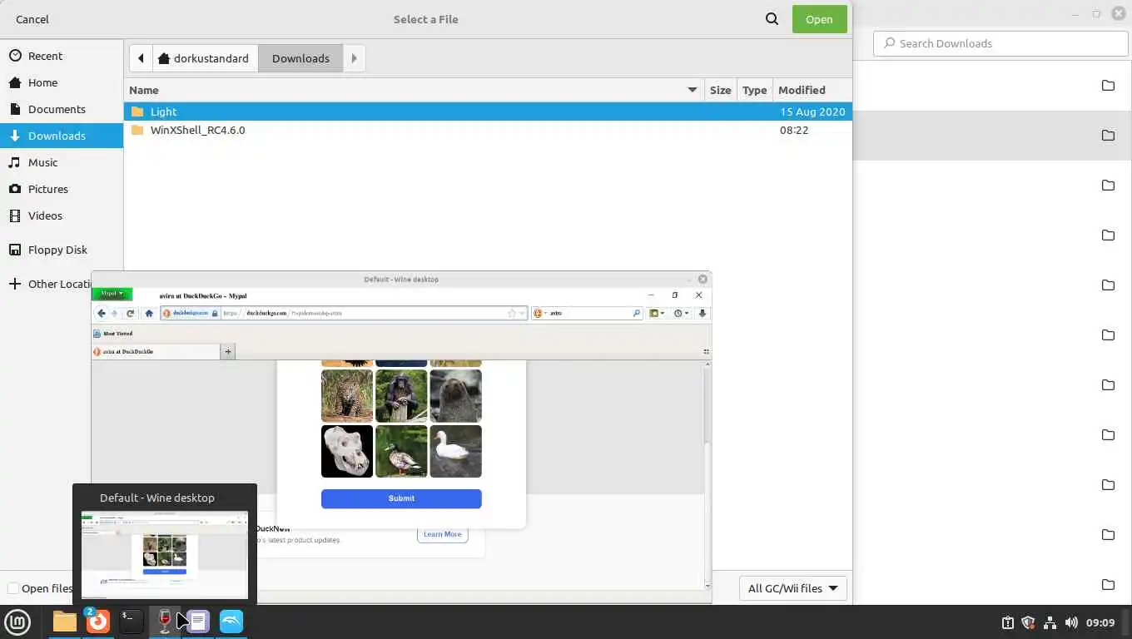The image size is (1132, 639).
Task: Sort files by the Modified column
Action: click(x=812, y=90)
